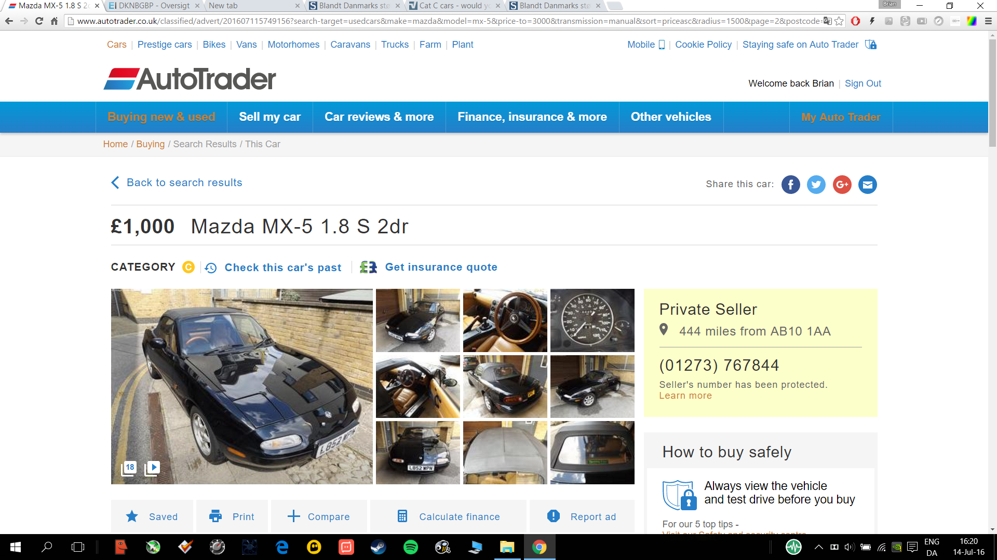Viewport: 997px width, 560px height.
Task: Launch Microsoft Edge from the taskbar
Action: (x=282, y=547)
